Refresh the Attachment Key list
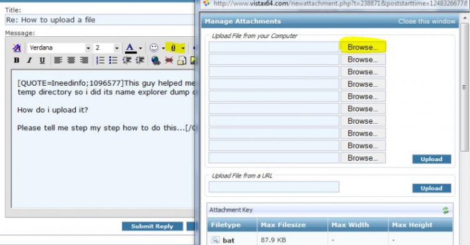Image resolution: width=470 pixels, height=245 pixels. coord(446,211)
